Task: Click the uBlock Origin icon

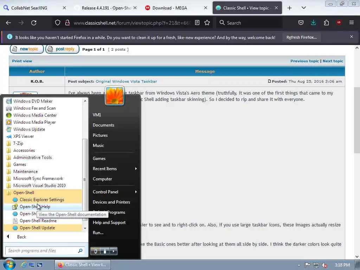Action: coord(339,22)
